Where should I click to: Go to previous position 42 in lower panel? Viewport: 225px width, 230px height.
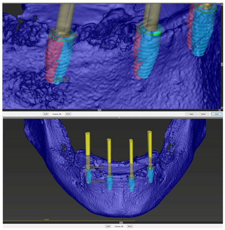coord(108,226)
